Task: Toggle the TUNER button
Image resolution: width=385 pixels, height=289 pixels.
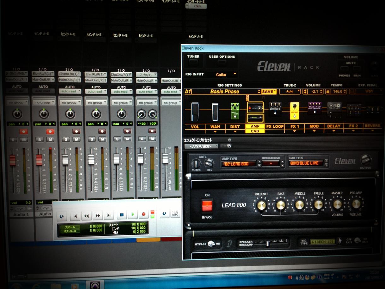Action: tap(193, 62)
